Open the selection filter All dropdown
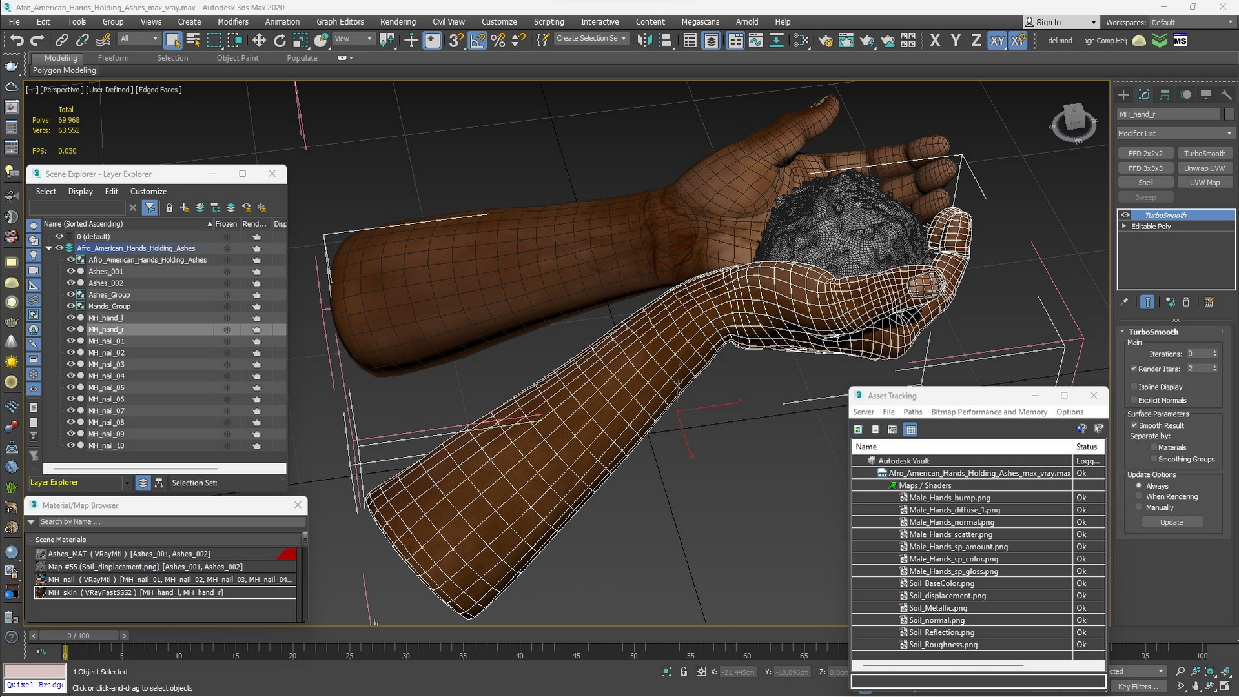The image size is (1239, 697). point(139,39)
